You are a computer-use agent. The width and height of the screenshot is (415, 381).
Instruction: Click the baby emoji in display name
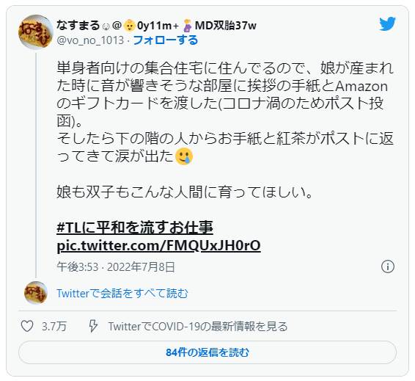pos(130,26)
